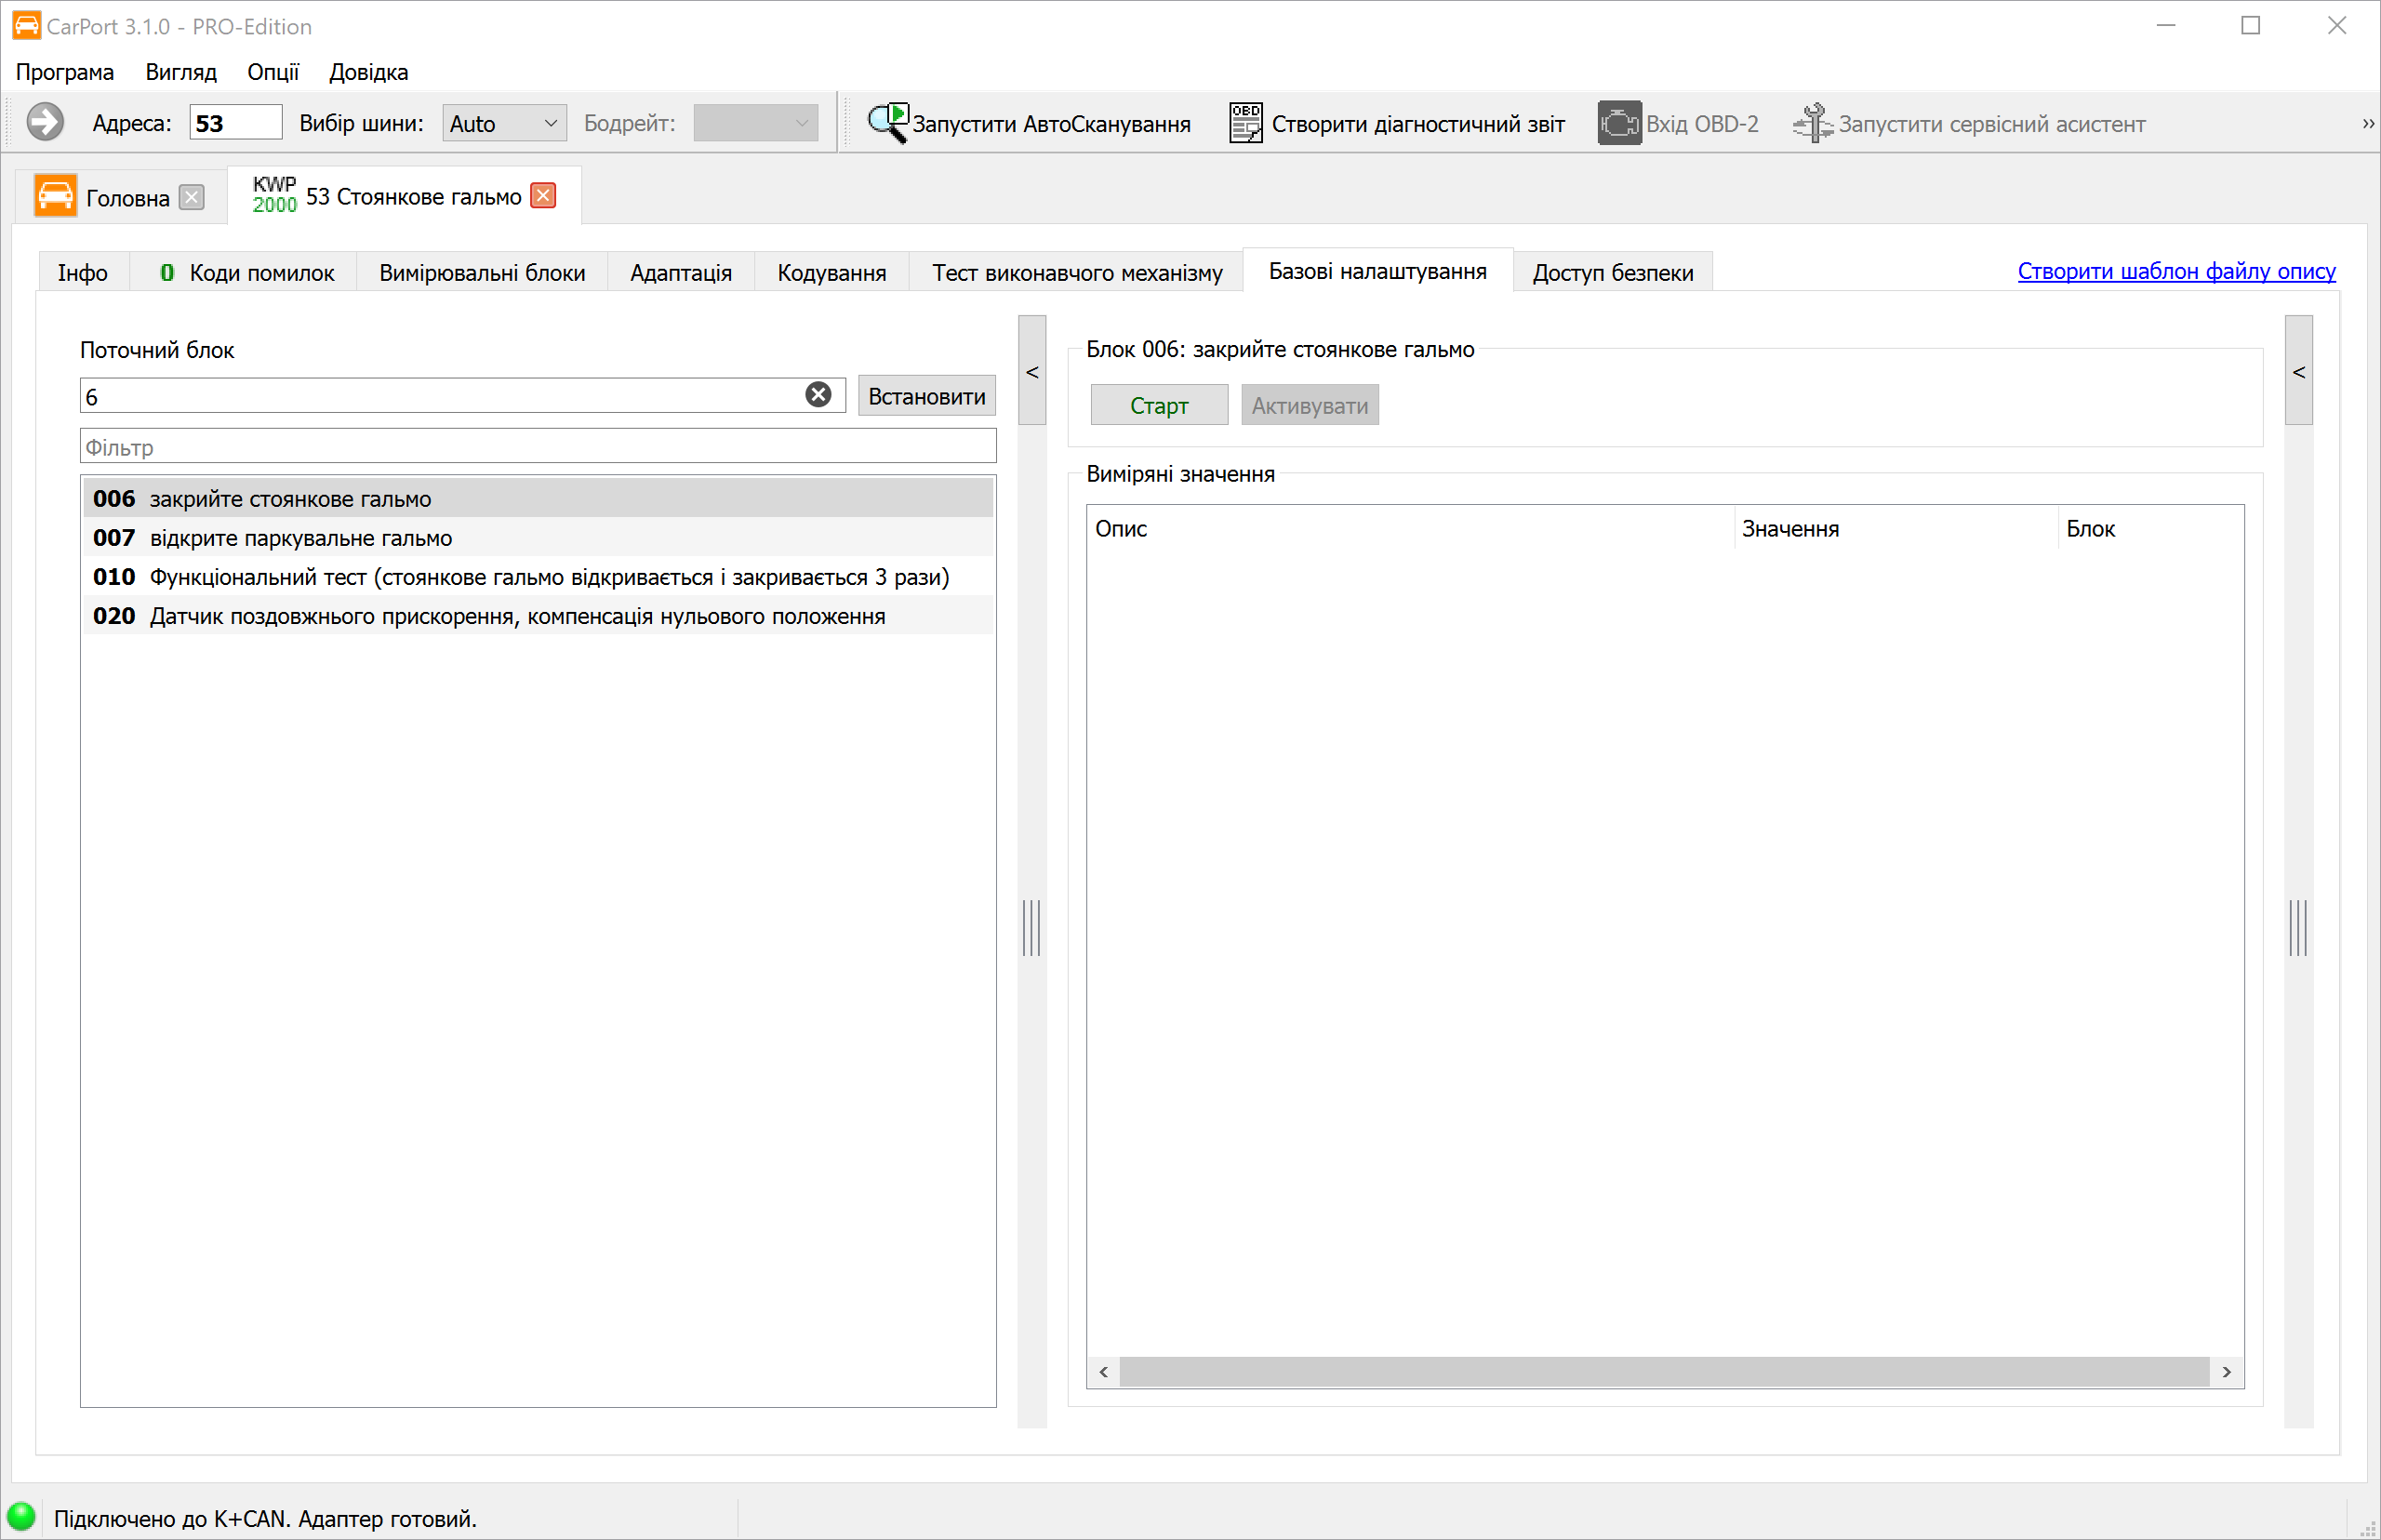Viewport: 2381px width, 1540px height.
Task: Click the Фільтр input field
Action: coord(538,446)
